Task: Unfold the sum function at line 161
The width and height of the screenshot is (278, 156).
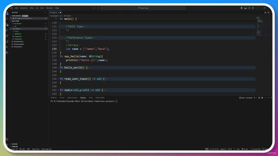Action: tap(59, 90)
